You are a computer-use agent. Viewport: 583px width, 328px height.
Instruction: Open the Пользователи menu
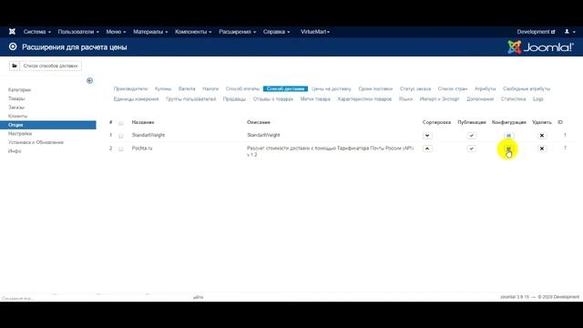78,32
